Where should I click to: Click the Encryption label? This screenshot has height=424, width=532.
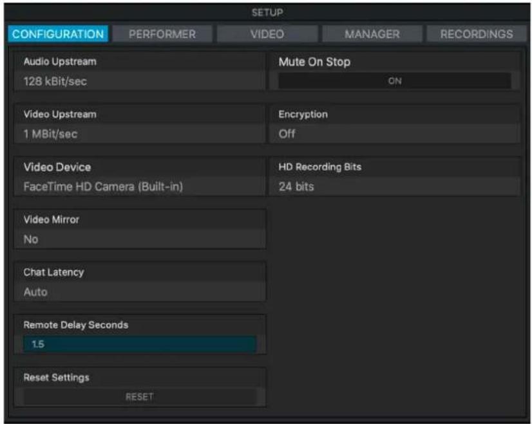coord(303,115)
